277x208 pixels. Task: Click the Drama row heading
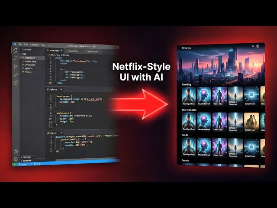(x=185, y=160)
